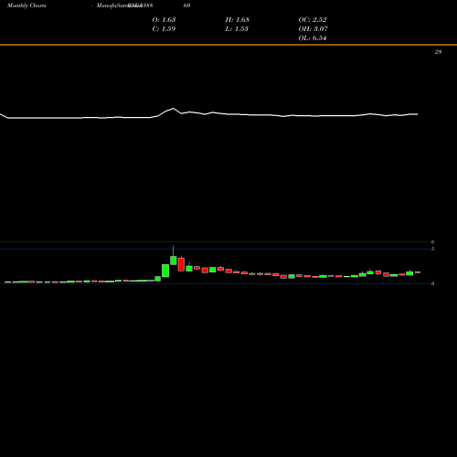Click the tall green candle just before the peak candle
The width and height of the screenshot is (457, 457).
point(165,271)
